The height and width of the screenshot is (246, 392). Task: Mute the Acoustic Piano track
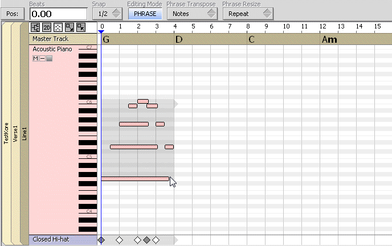pyautogui.click(x=35, y=59)
